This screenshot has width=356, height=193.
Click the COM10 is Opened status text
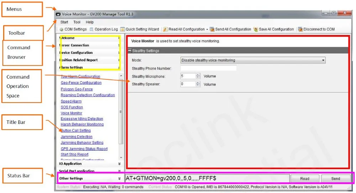(x=253, y=187)
